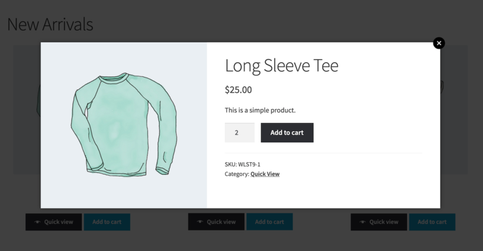Image resolution: width=483 pixels, height=251 pixels.
Task: Click the eye icon on right Quick view button
Action: [363, 222]
